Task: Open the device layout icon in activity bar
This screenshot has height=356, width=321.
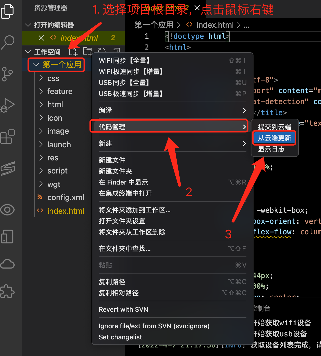Action: (x=7, y=237)
